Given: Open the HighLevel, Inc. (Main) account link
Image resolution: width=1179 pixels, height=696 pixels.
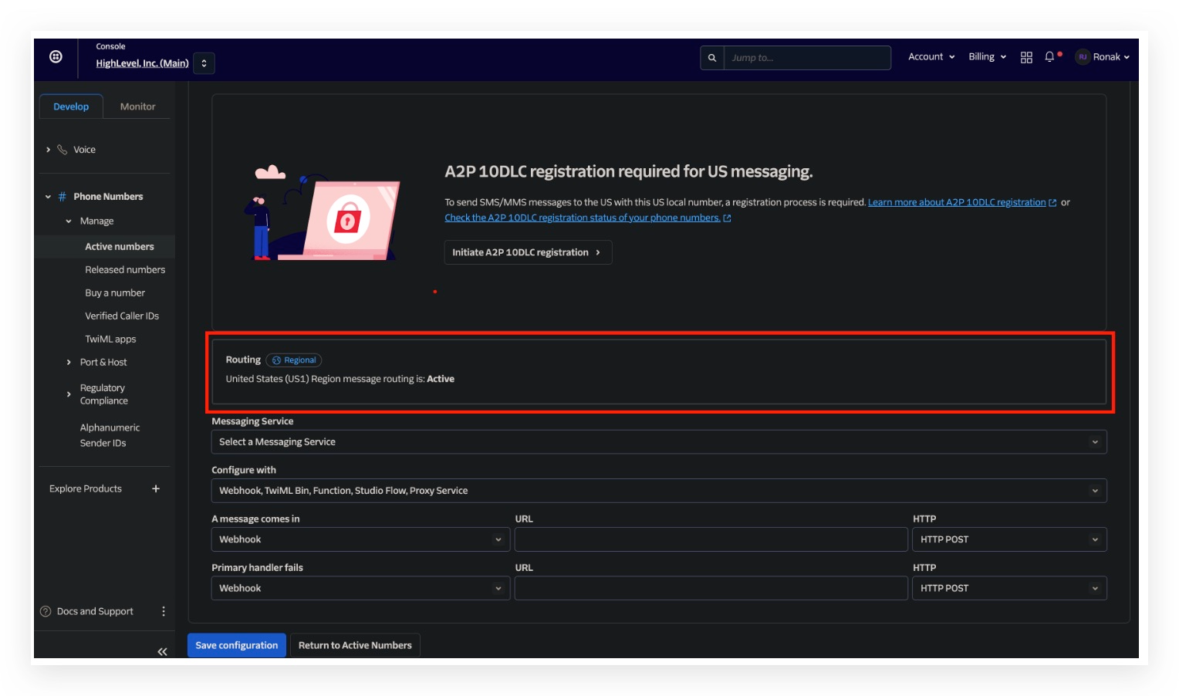Looking at the screenshot, I should pos(142,63).
